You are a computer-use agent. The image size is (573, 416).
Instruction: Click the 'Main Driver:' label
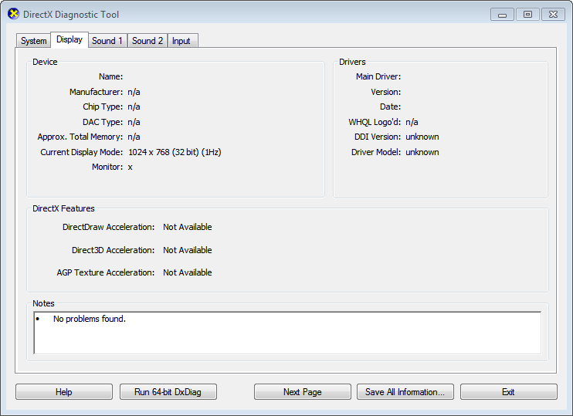[x=378, y=76]
